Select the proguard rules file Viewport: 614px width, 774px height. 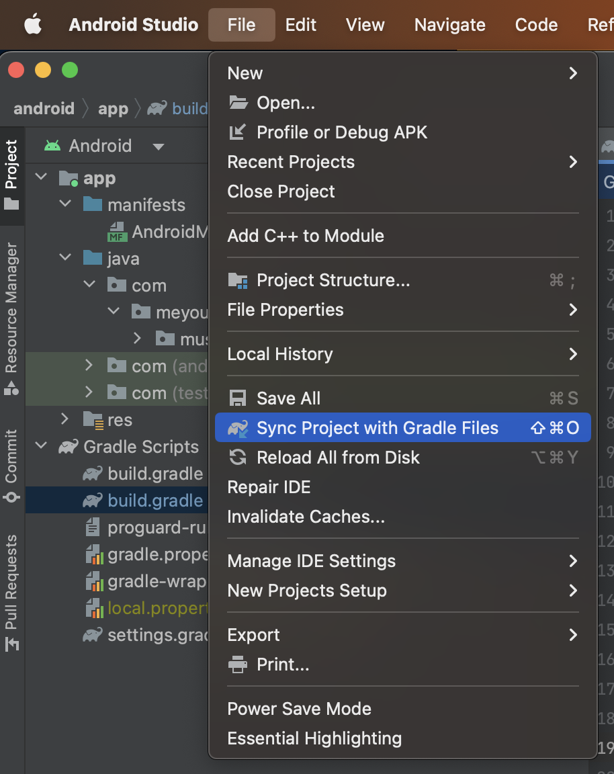[x=156, y=527]
